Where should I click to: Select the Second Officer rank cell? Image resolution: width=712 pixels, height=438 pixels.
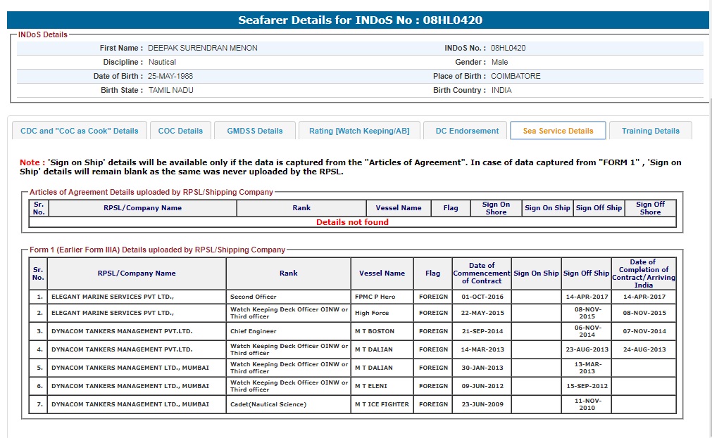coord(253,297)
